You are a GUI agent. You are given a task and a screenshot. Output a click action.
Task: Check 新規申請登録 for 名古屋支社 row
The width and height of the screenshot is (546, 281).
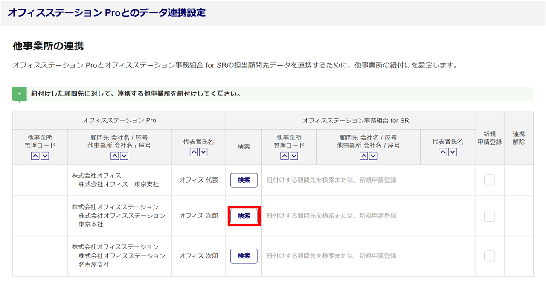click(490, 256)
